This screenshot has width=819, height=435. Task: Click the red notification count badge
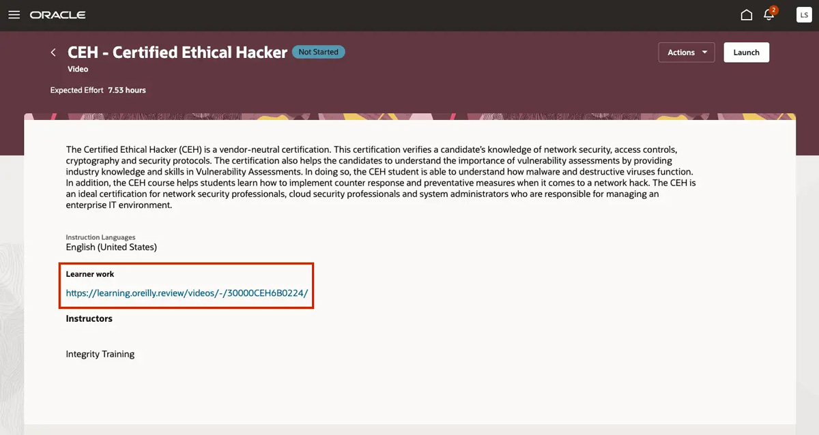tap(773, 10)
